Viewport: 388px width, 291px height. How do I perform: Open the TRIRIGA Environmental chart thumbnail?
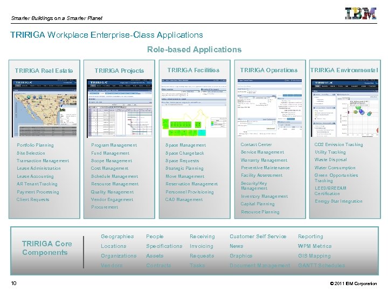pyautogui.click(x=345, y=108)
